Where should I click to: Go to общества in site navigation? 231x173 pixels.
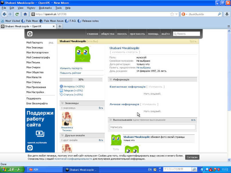click(108, 34)
